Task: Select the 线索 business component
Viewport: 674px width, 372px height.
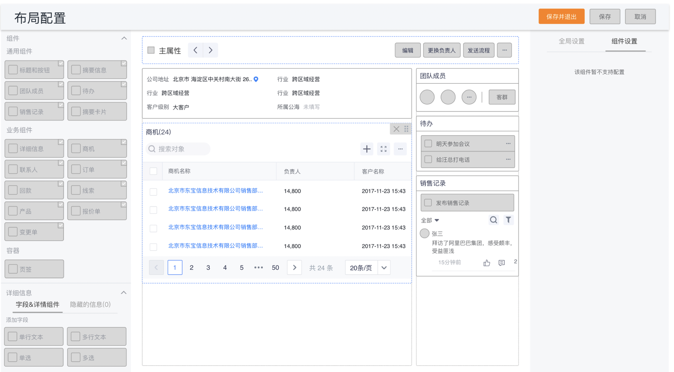Action: tap(97, 190)
